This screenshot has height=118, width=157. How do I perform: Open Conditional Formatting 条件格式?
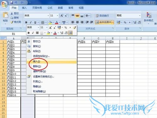click(149, 18)
